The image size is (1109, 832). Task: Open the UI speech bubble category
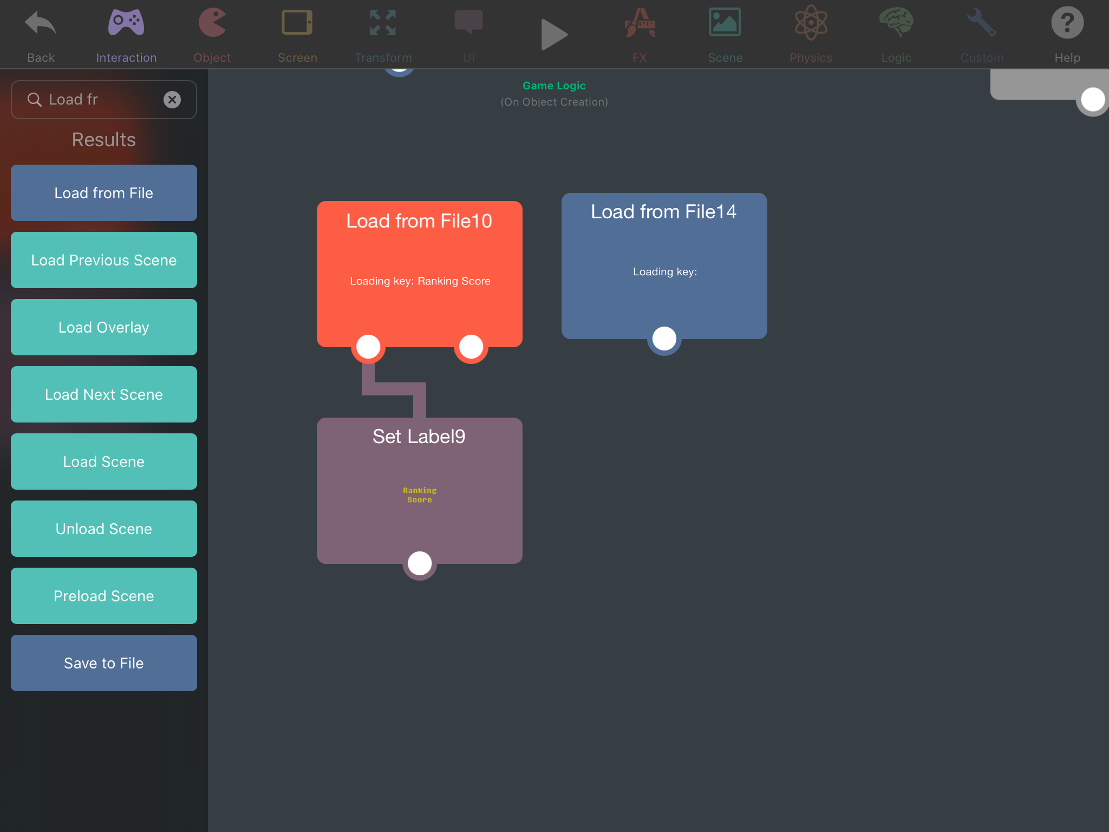468,24
